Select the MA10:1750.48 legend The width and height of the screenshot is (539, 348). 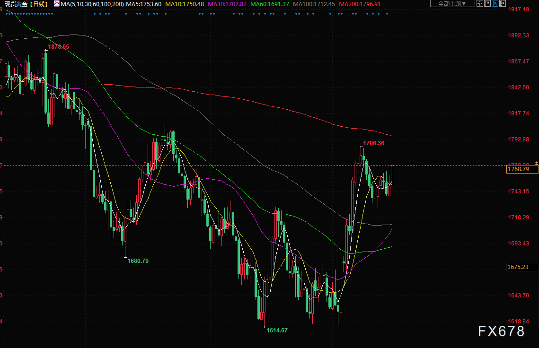pyautogui.click(x=185, y=4)
